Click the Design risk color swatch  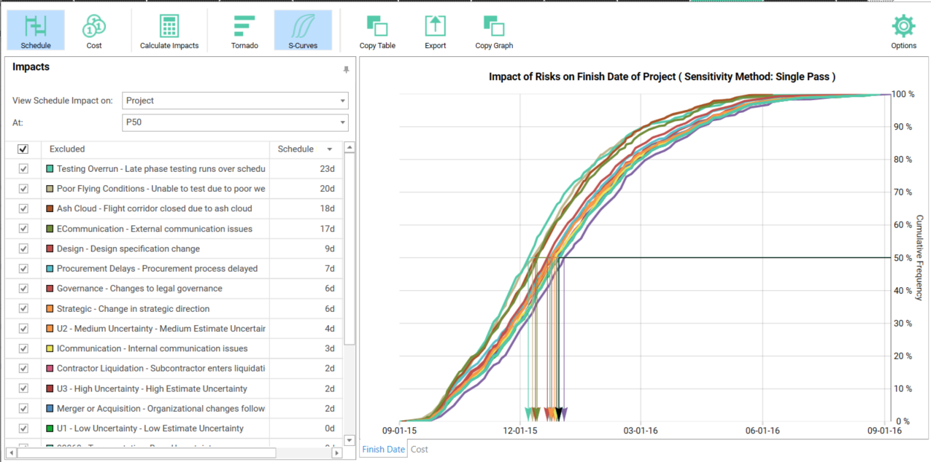point(50,249)
